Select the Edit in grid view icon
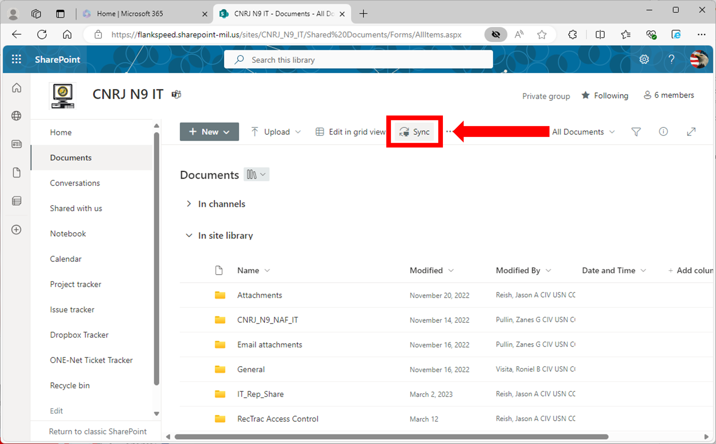Viewport: 716px width, 444px height. point(319,132)
